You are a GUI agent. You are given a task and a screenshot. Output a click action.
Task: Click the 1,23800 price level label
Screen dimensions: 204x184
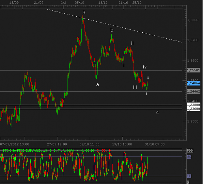click(x=194, y=105)
